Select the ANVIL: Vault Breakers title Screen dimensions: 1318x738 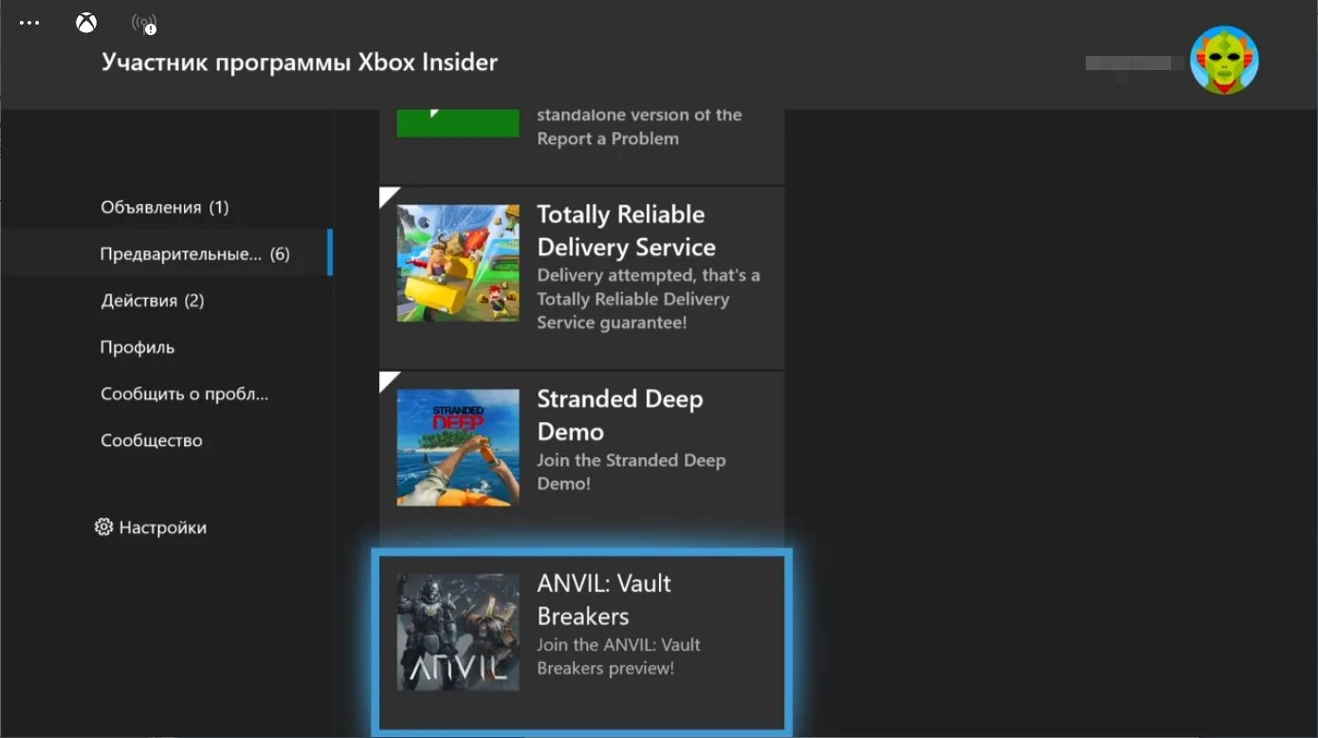pyautogui.click(x=604, y=600)
